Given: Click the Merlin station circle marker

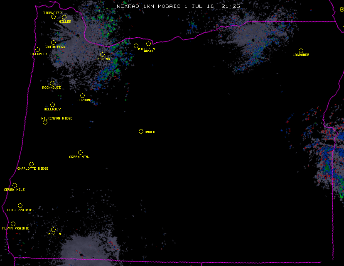Looking at the screenshot, I should (x=53, y=229).
